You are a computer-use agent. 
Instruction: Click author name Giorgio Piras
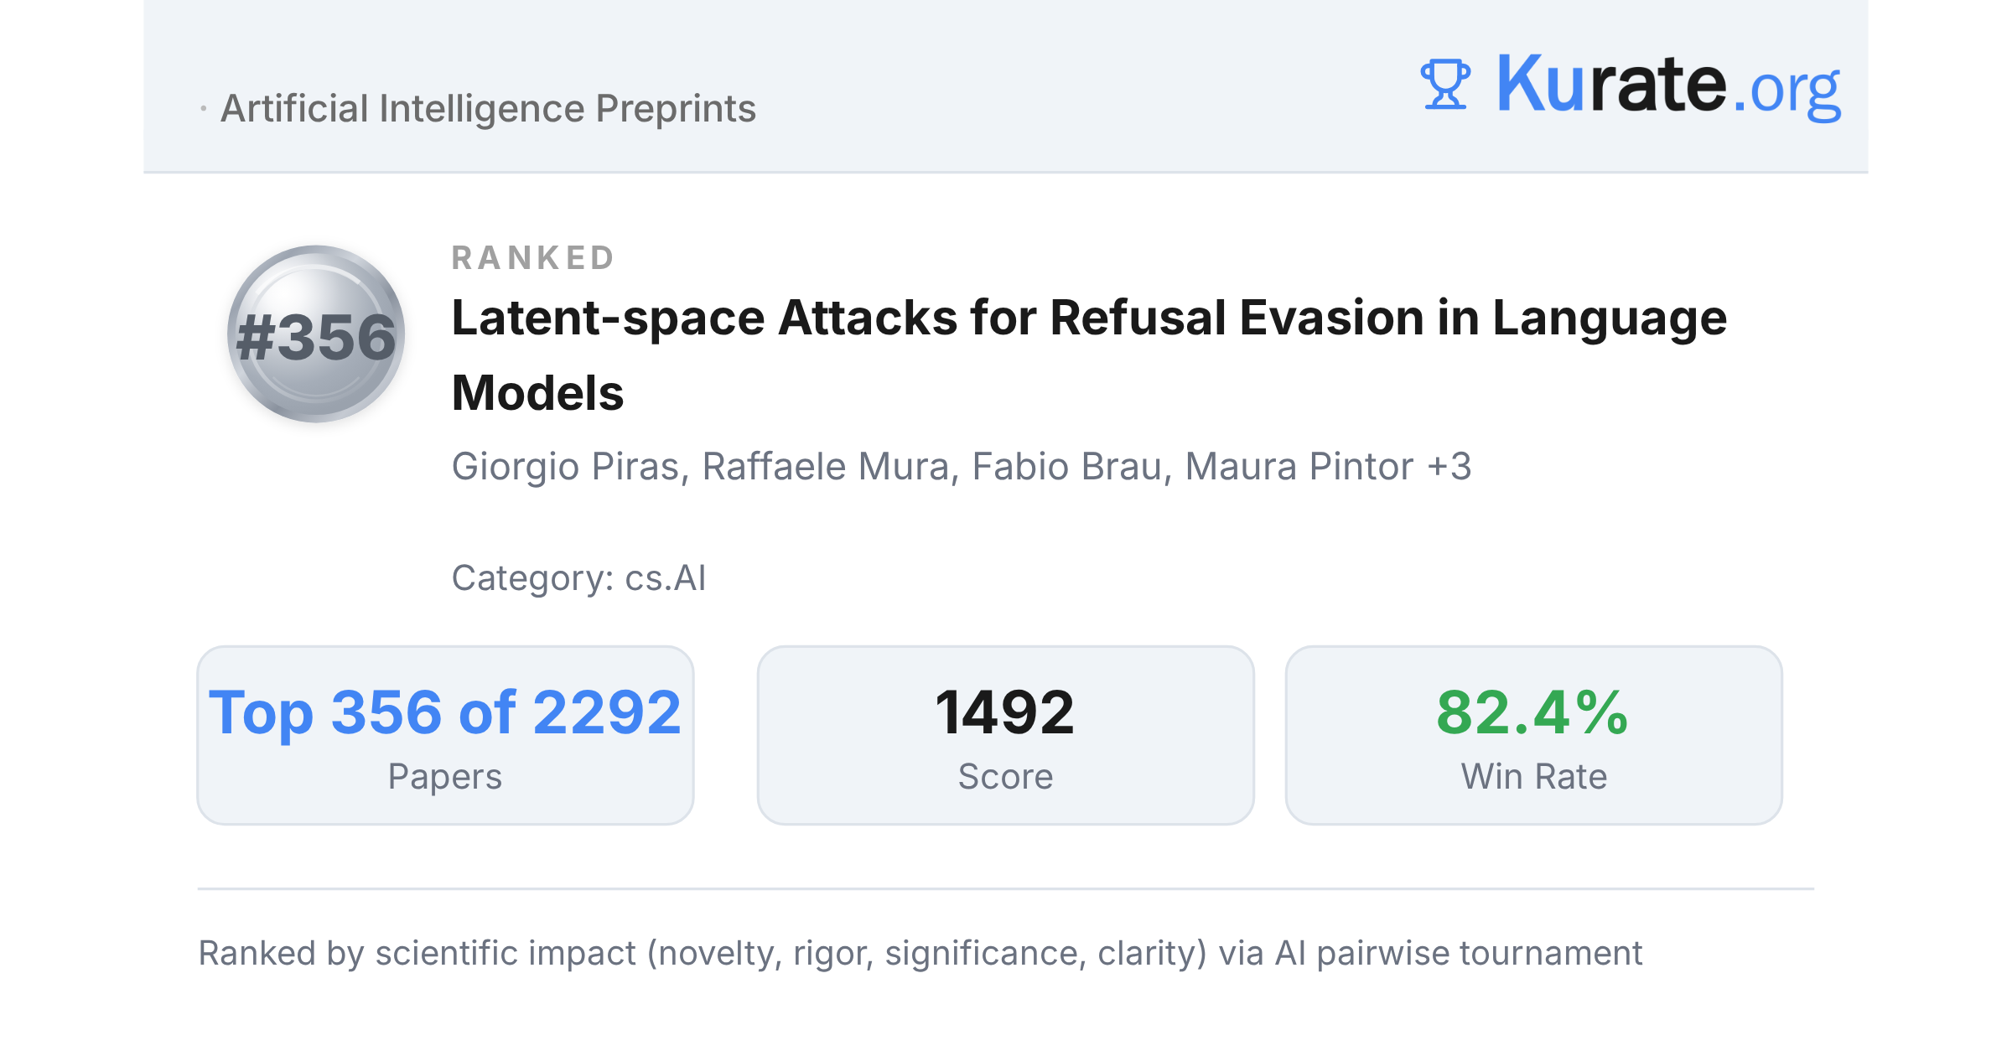point(570,467)
